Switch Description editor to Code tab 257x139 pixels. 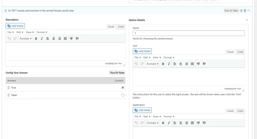[121, 27]
